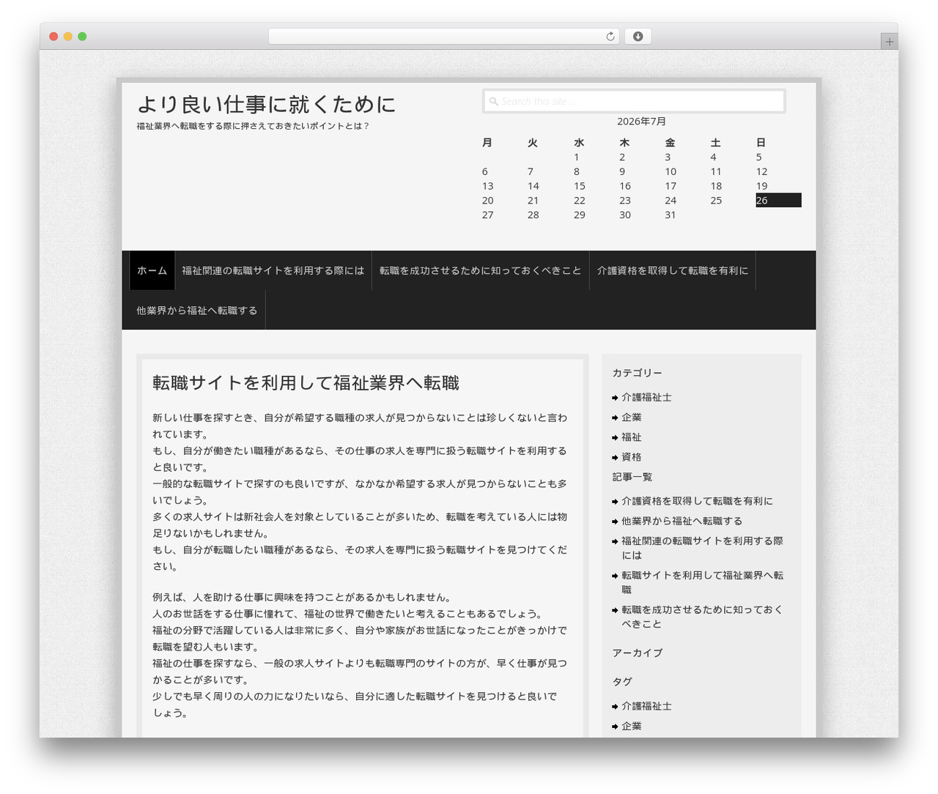Open 他業界から福祉へ転職する in 記事一覧

(x=682, y=522)
